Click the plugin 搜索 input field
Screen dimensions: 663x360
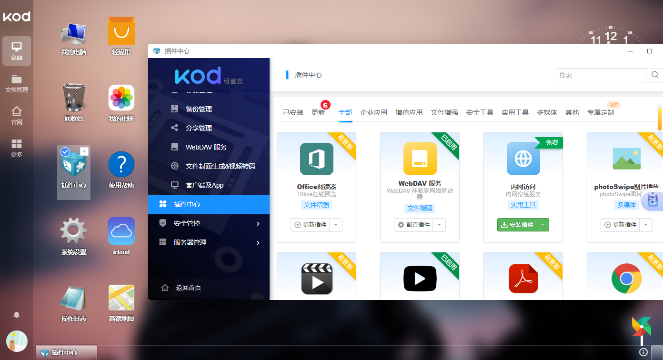601,75
